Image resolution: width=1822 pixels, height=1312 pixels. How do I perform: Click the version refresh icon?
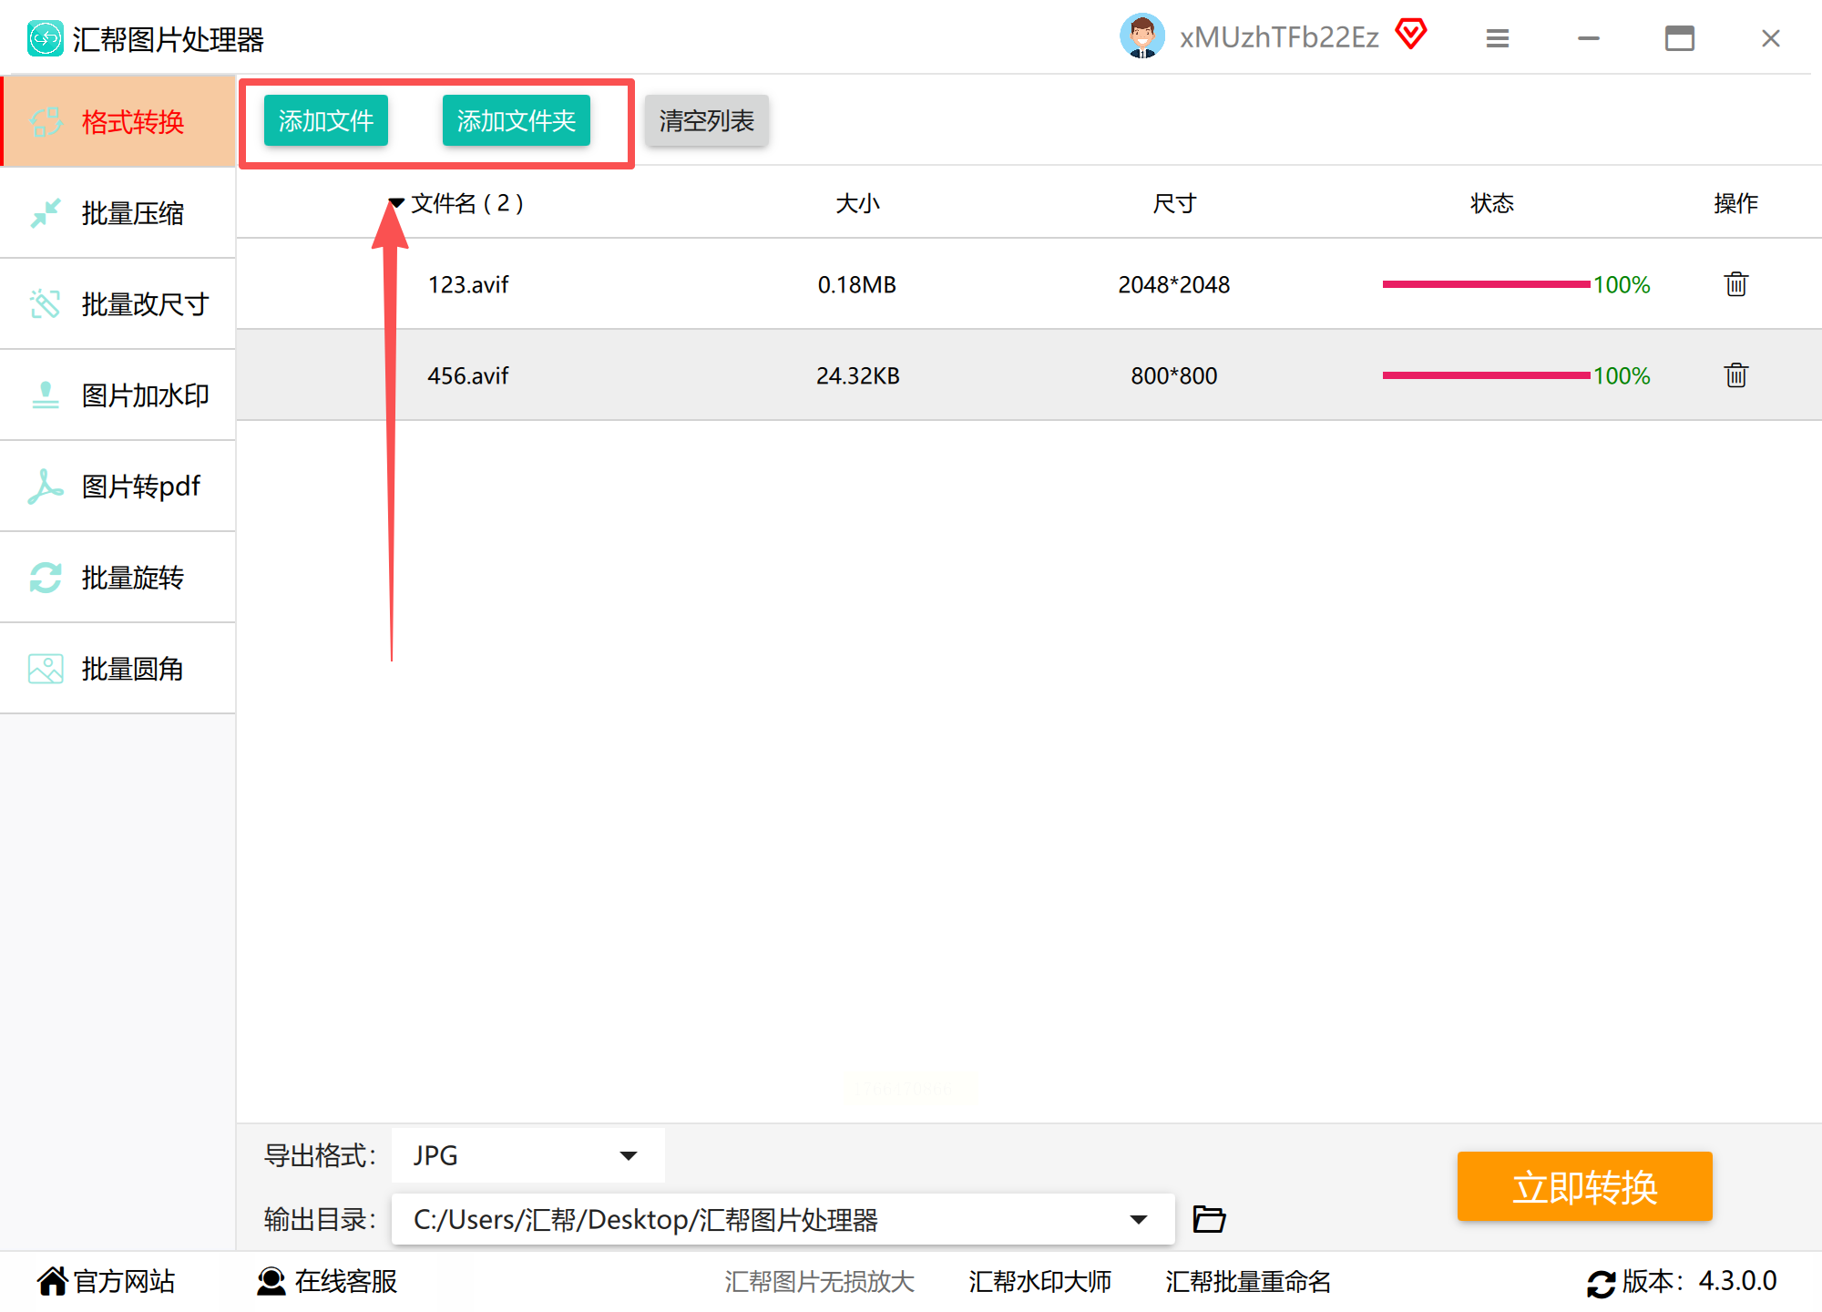tap(1601, 1283)
